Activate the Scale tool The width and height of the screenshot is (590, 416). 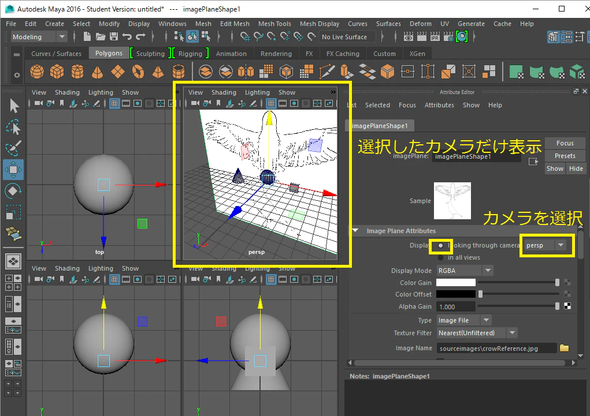coord(13,212)
